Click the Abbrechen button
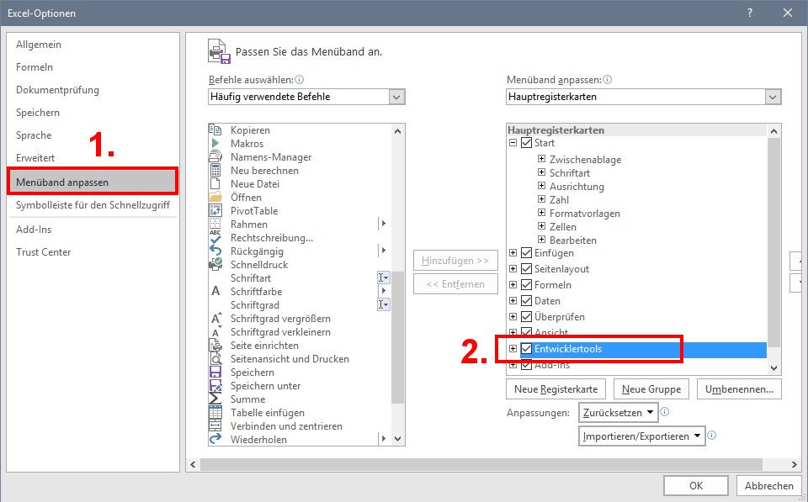Viewport: 808px width, 502px height. (x=768, y=485)
